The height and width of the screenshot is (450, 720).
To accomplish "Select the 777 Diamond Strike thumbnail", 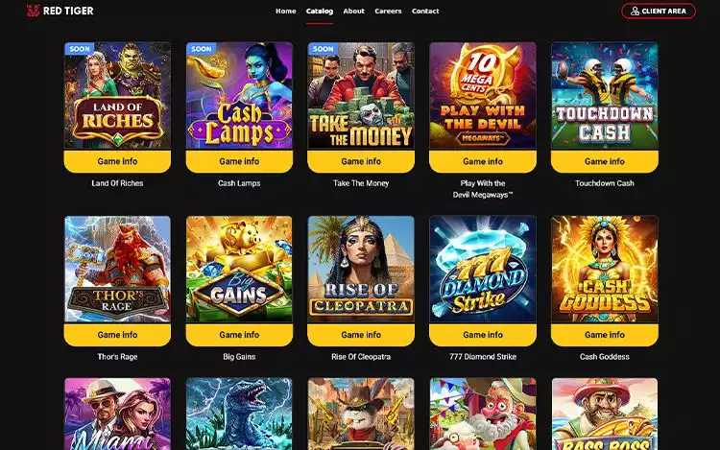I will point(483,269).
